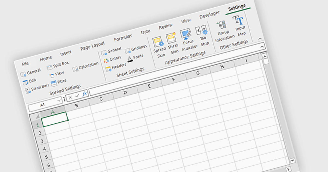328x172 pixels.
Task: Open the Edit spread setting
Action: pos(29,81)
